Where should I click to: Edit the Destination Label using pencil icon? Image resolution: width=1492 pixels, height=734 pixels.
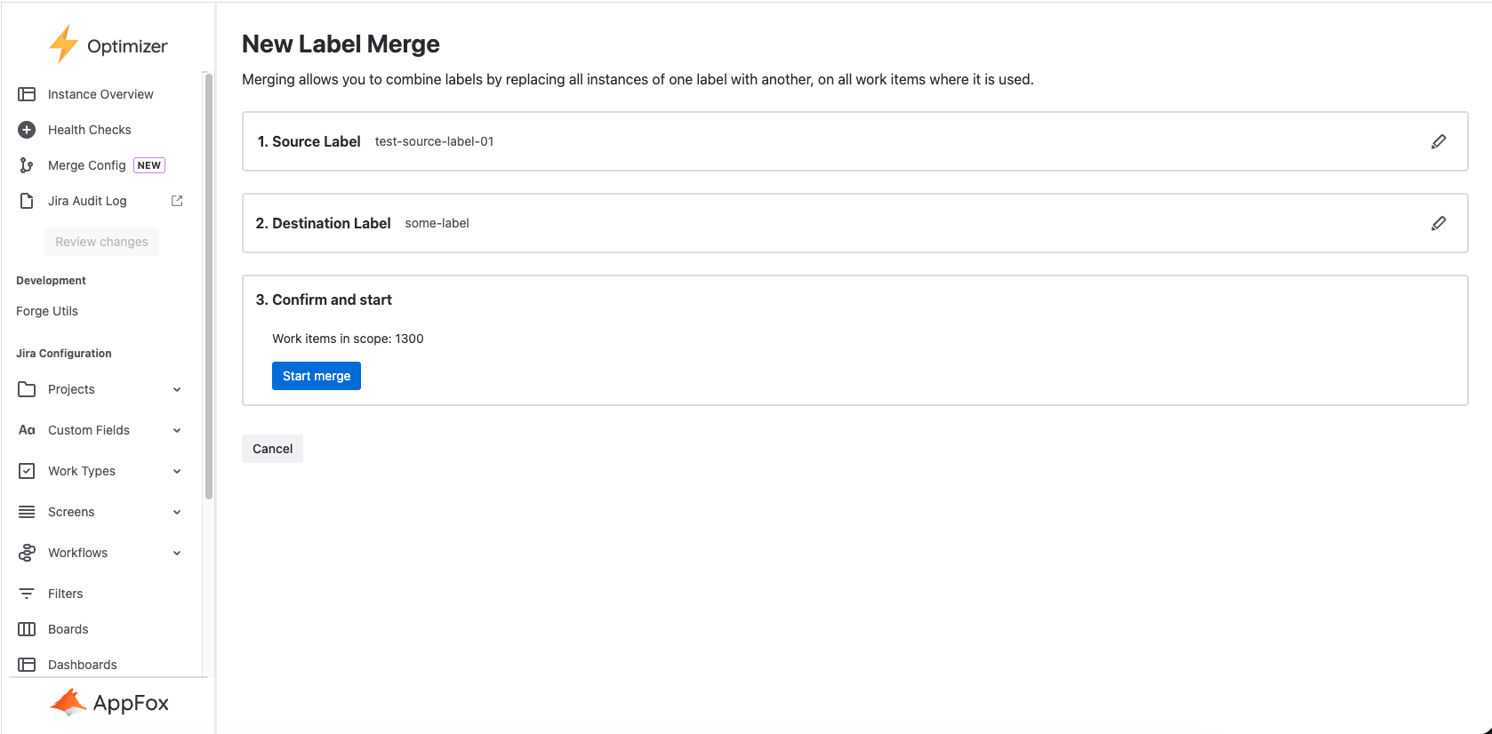1439,223
